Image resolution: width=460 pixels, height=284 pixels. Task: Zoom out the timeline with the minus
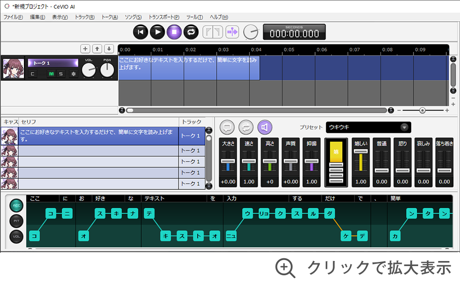[399, 110]
